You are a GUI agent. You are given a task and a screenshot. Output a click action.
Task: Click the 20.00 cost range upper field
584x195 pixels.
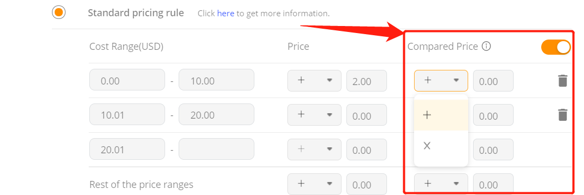point(216,114)
